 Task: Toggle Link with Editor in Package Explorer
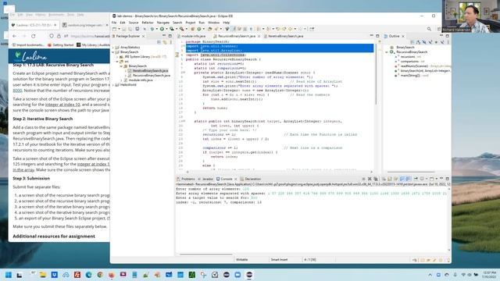click(x=165, y=42)
